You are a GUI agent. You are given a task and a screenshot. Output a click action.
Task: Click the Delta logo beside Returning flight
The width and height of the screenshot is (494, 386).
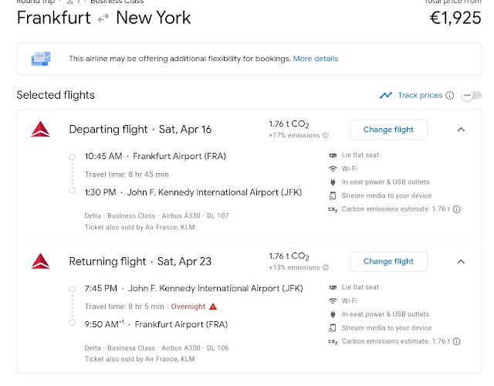pyautogui.click(x=40, y=261)
